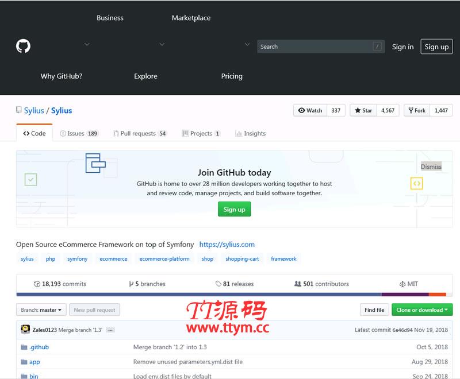Open the Projects tab

[201, 133]
